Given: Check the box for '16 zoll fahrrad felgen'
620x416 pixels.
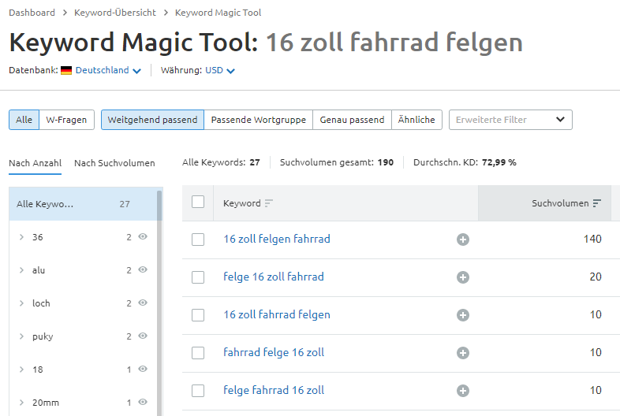Looking at the screenshot, I should click(198, 315).
